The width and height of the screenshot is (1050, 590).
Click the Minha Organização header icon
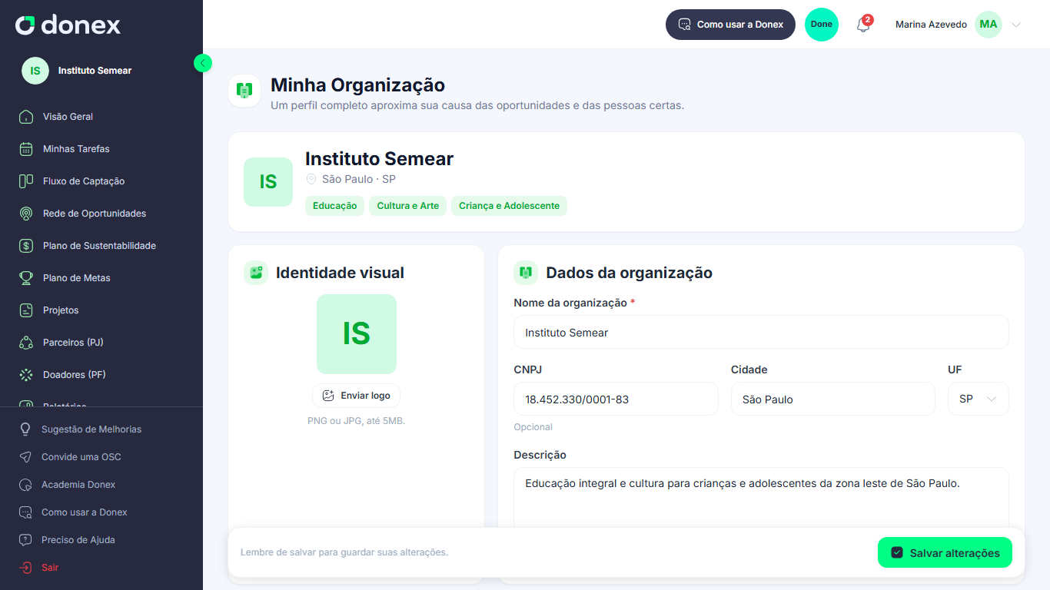pos(244,91)
